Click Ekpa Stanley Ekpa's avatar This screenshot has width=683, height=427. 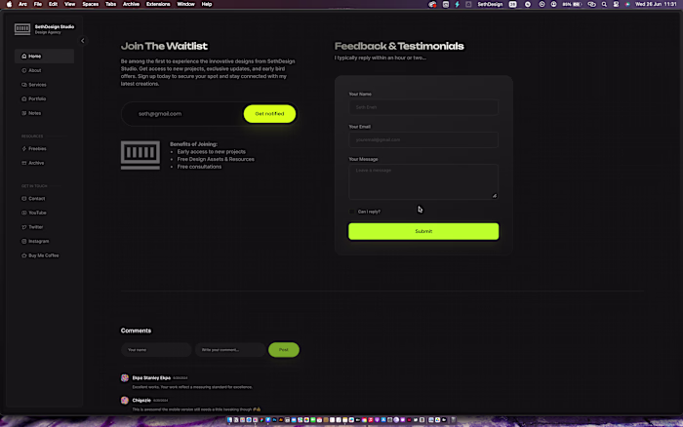pos(125,378)
